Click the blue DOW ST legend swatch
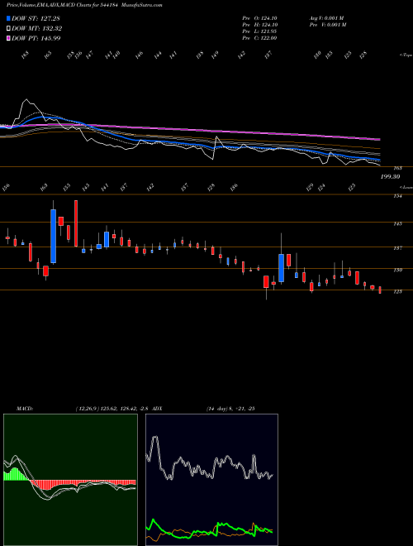The image size is (413, 546). click(x=8, y=18)
